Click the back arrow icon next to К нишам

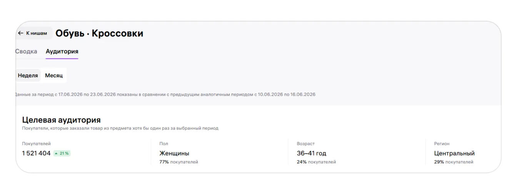click(21, 33)
